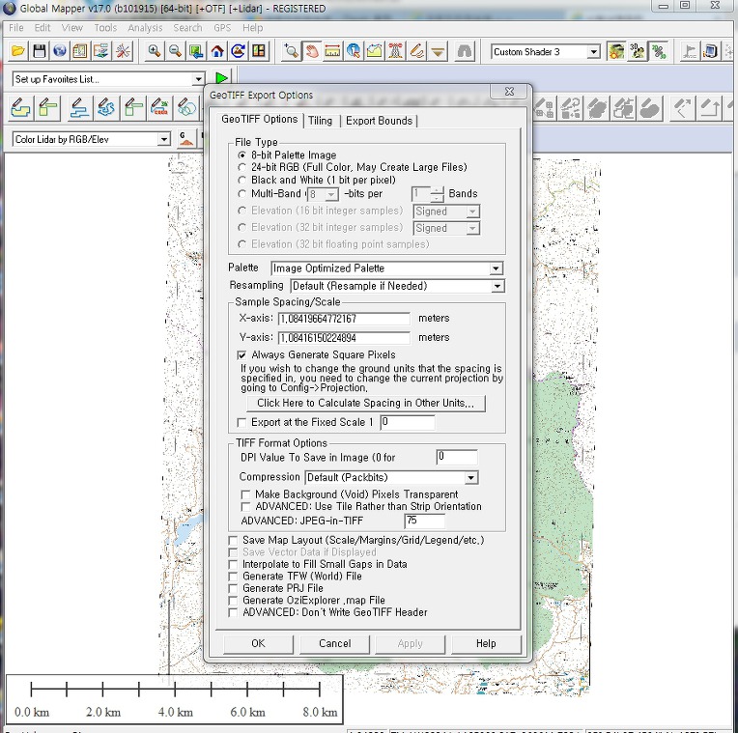Click Calculate Spacing in Other Units button
738x733 pixels.
366,403
